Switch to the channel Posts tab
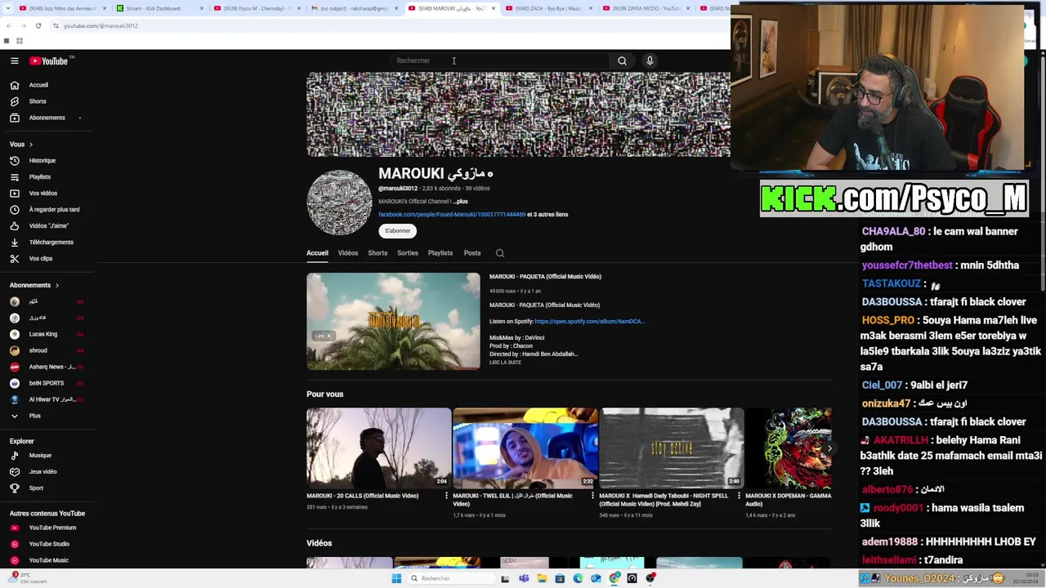Image resolution: width=1046 pixels, height=588 pixels. tap(472, 253)
